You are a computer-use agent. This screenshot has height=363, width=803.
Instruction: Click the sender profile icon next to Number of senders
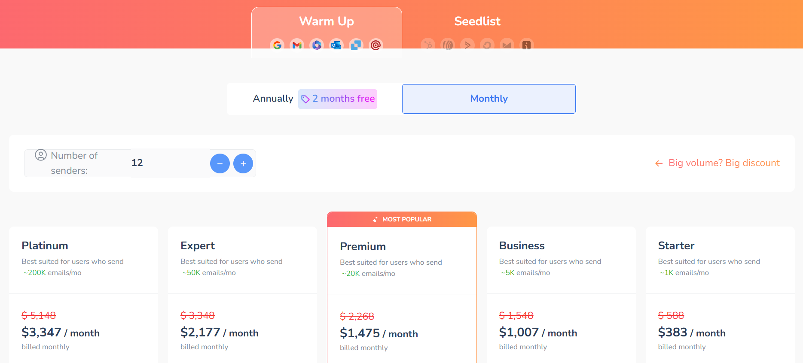[x=41, y=155]
